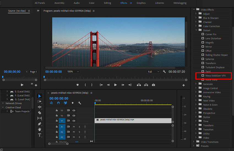Image resolution: width=234 pixels, height=151 pixels.
Task: Hide track V3 with eye icon
Action: click(74, 111)
